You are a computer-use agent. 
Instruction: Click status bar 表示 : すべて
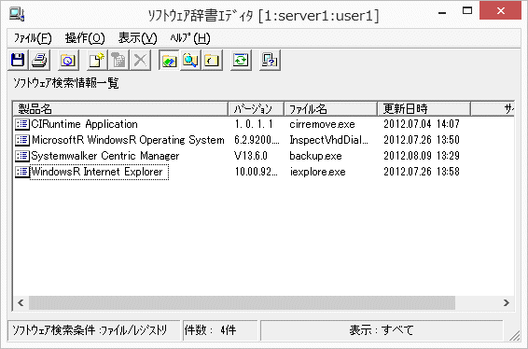coord(382,330)
